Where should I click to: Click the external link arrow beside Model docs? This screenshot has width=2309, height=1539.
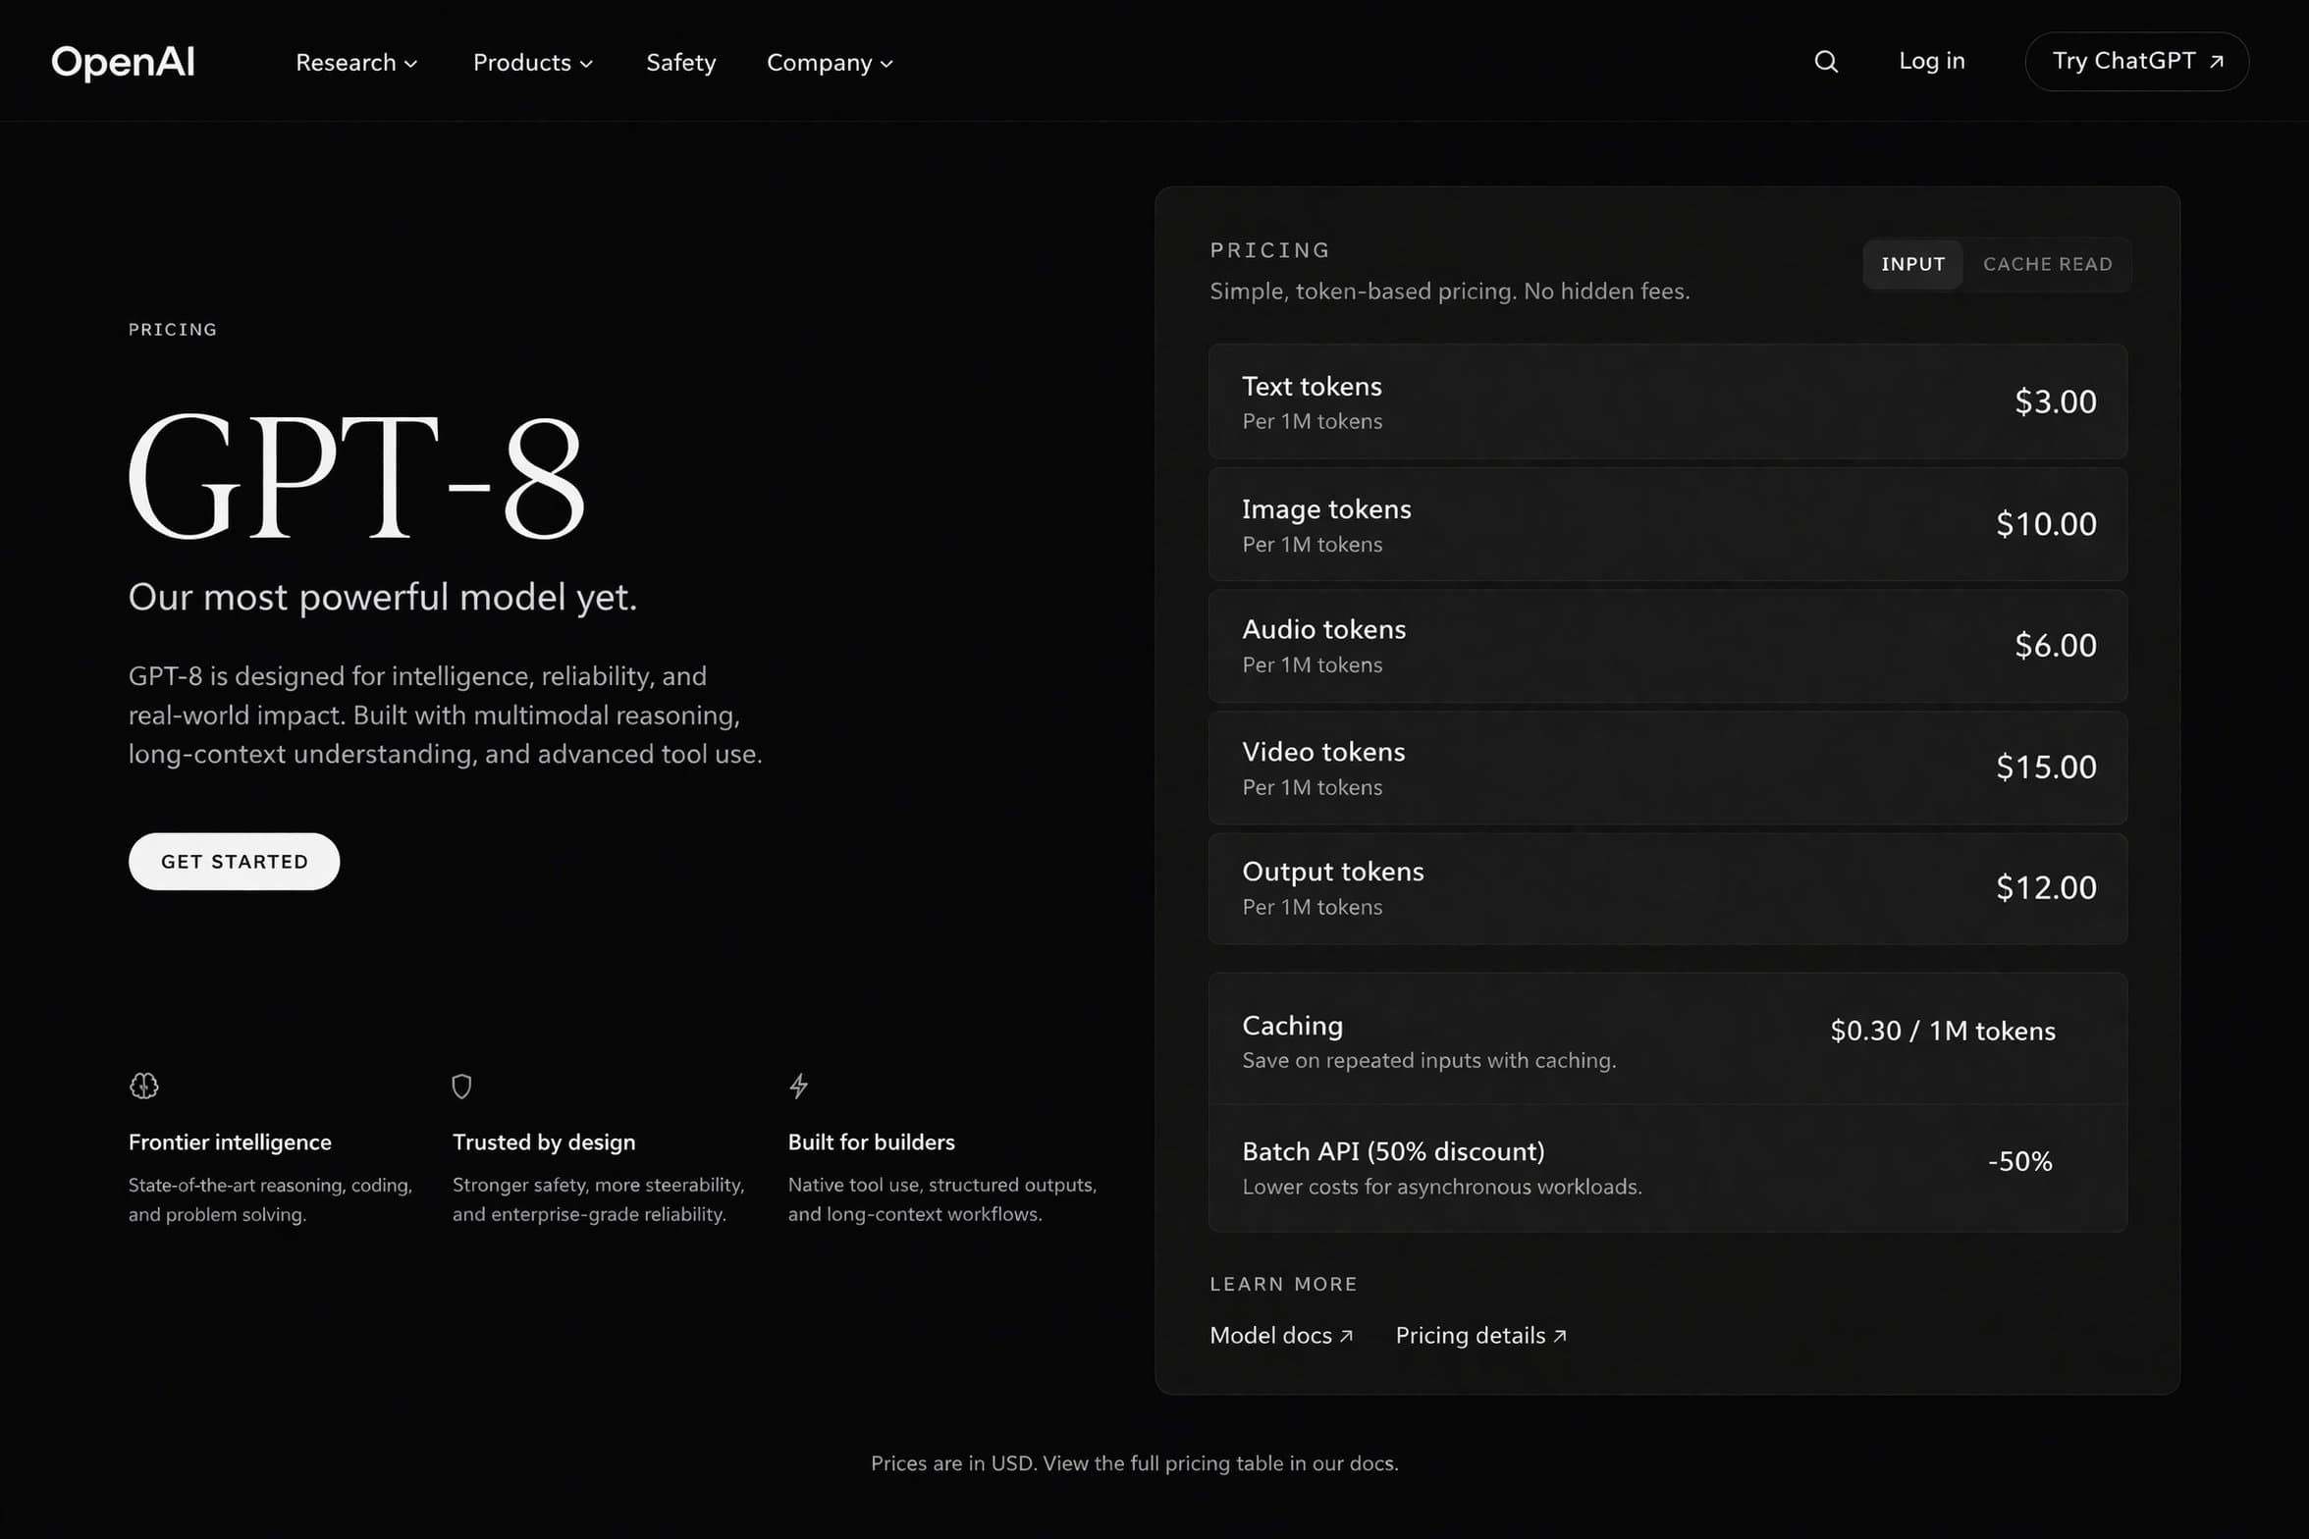(x=1349, y=1335)
